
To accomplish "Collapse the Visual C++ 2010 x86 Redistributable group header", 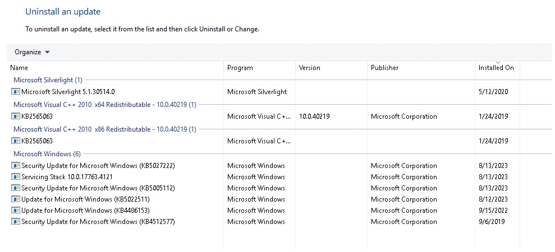I will click(x=105, y=129).
